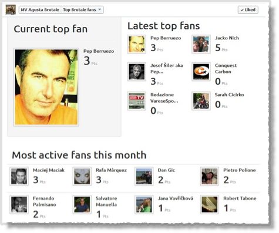This screenshot has width=279, height=233.
Task: Open the Maciej Maciak name link
Action: pyautogui.click(x=49, y=170)
